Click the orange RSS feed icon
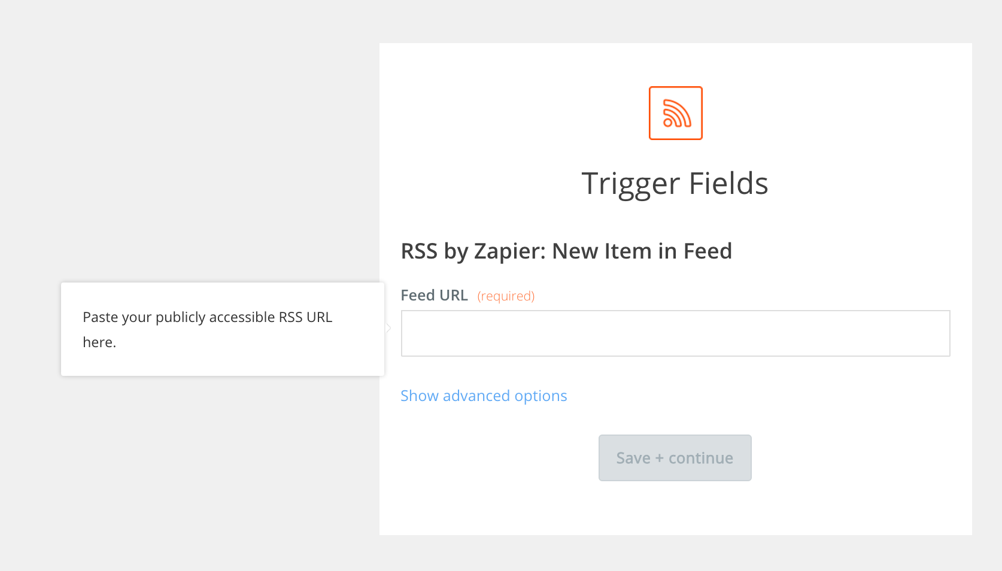 pyautogui.click(x=675, y=113)
